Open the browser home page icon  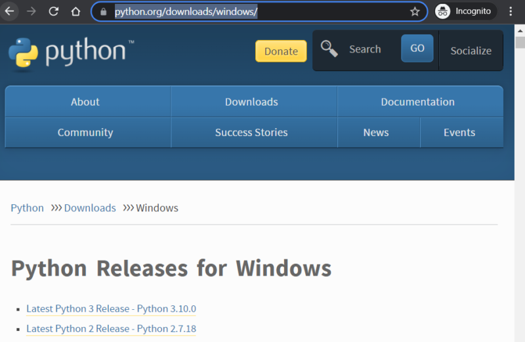click(75, 11)
